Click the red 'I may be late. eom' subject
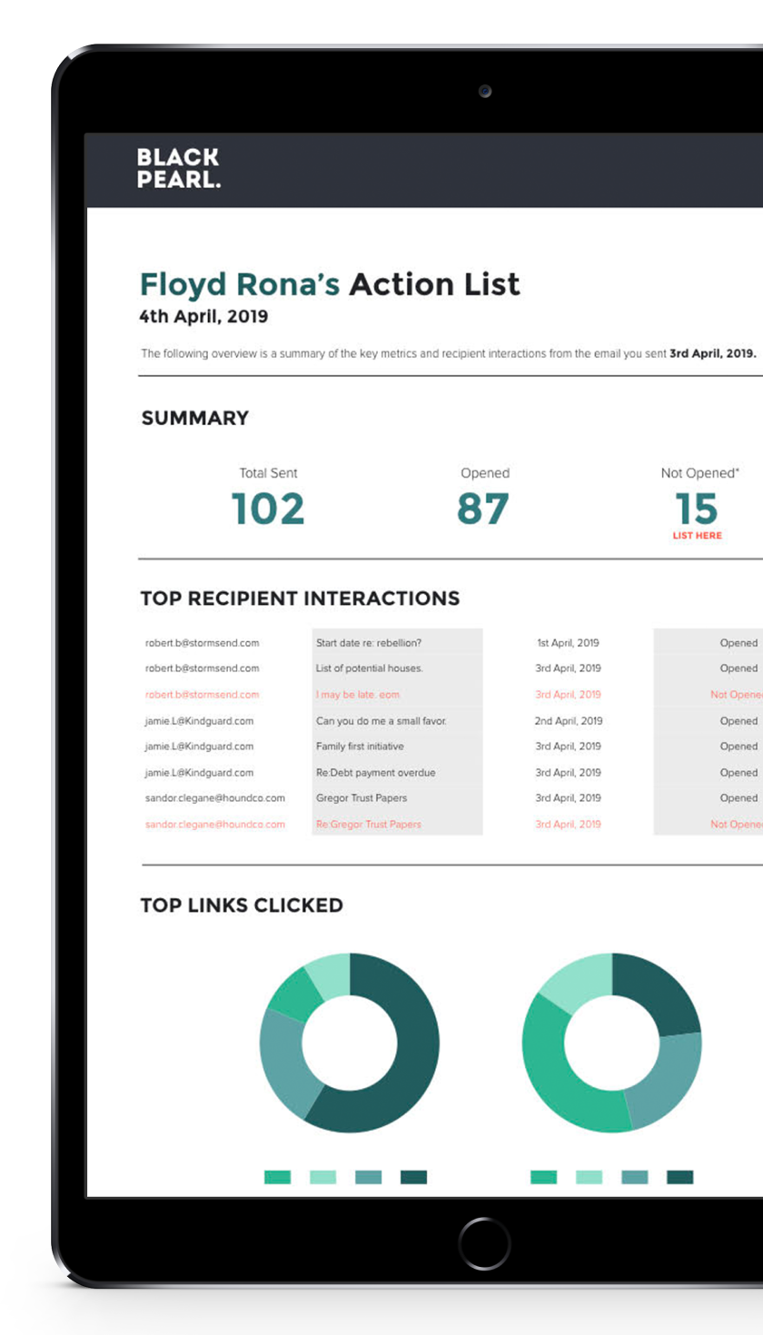The width and height of the screenshot is (763, 1335). pos(358,695)
